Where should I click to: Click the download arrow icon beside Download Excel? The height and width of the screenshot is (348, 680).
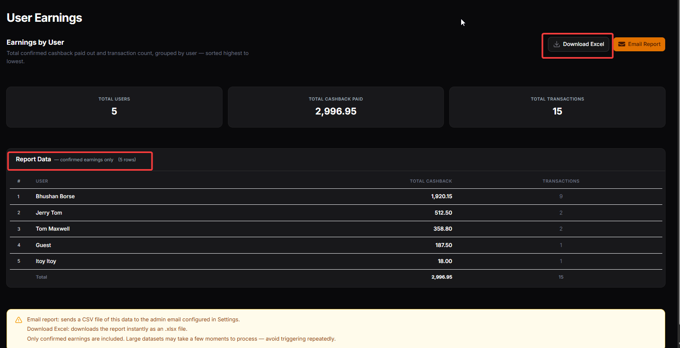click(556, 44)
